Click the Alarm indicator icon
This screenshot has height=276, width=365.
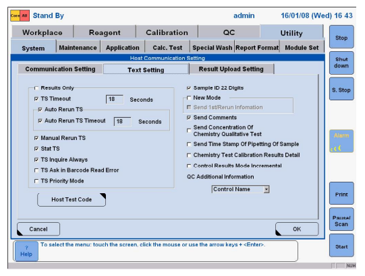tap(341, 141)
